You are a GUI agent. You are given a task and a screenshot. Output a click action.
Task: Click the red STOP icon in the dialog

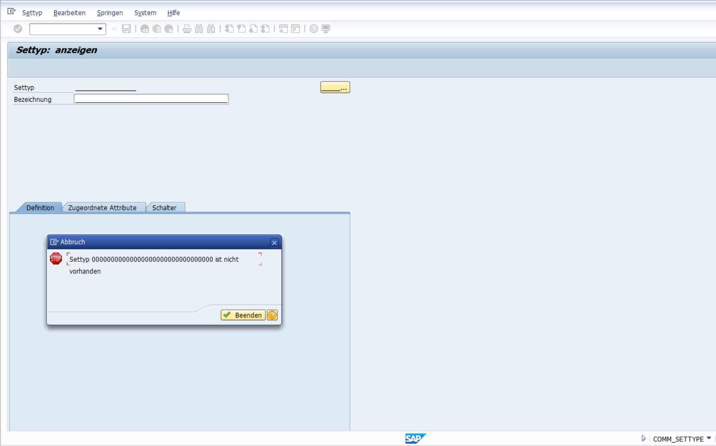coord(56,259)
